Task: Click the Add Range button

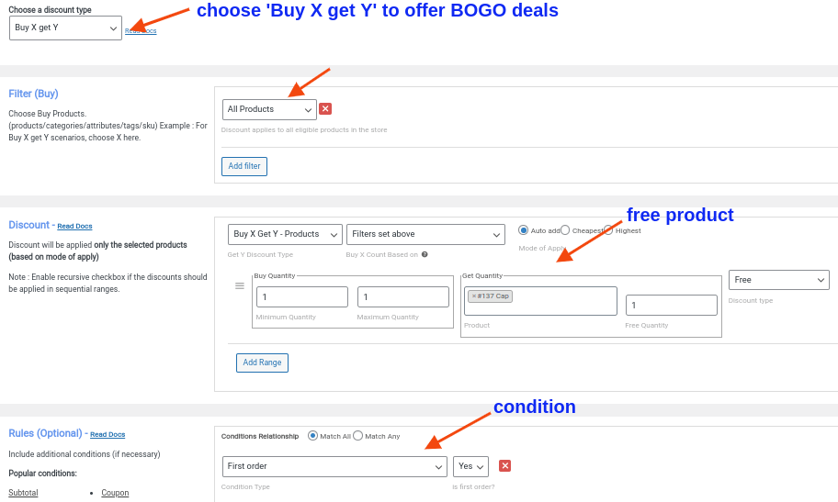Action: pyautogui.click(x=262, y=363)
